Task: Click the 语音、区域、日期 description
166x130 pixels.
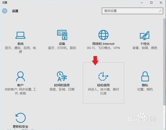Action: 62,89
